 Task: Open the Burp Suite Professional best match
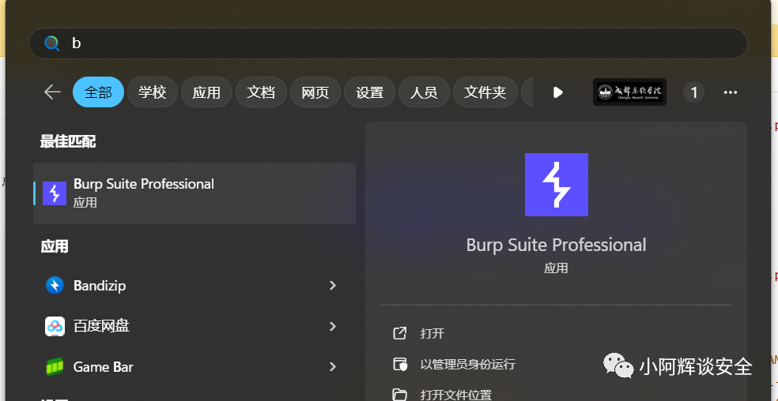(194, 193)
